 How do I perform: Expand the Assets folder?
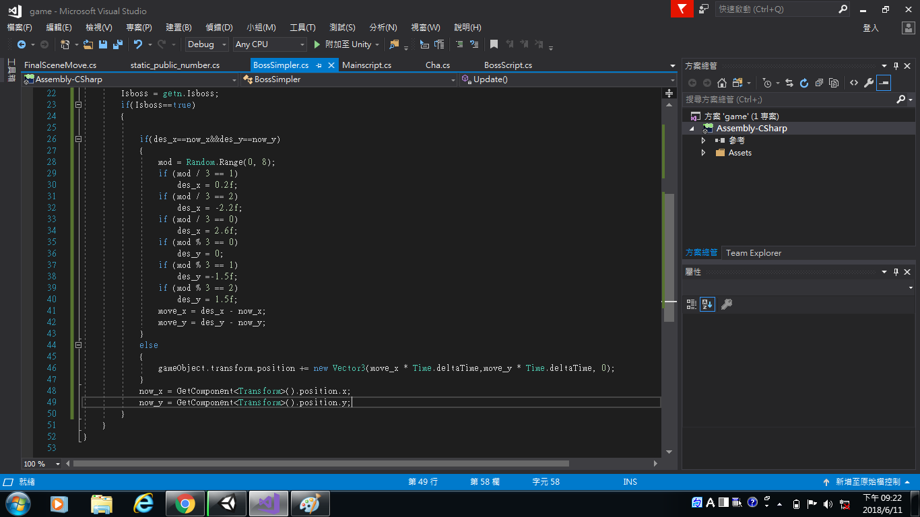[x=703, y=153]
